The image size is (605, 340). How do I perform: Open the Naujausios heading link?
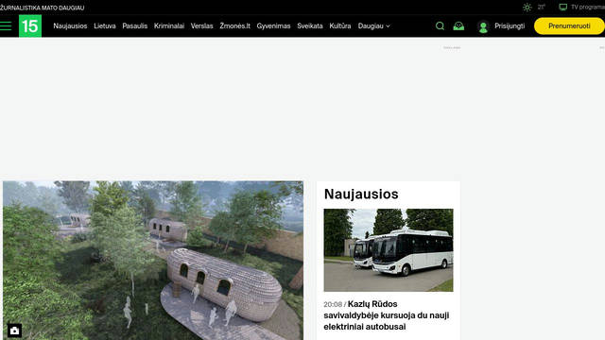coord(361,194)
